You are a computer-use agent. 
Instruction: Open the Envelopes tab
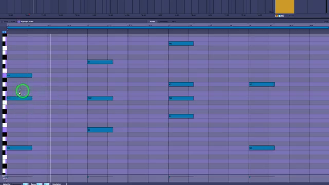163,22
